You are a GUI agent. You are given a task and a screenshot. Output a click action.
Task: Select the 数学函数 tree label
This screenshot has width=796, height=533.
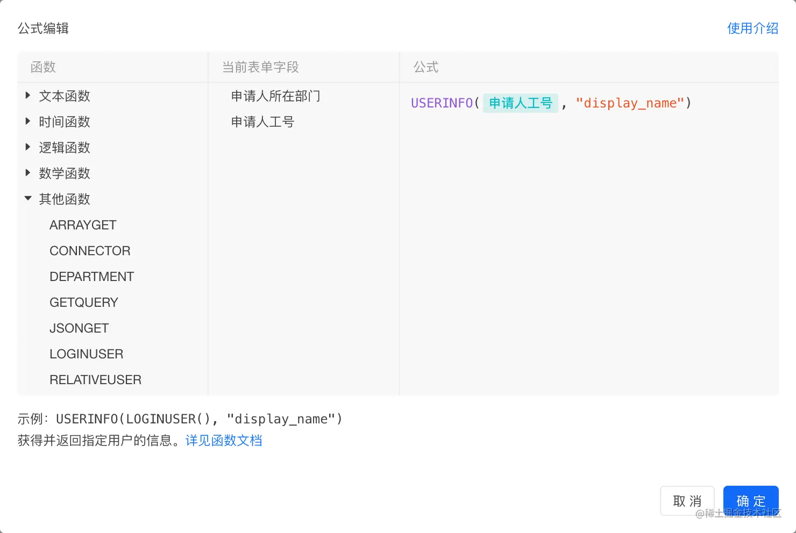click(x=65, y=174)
